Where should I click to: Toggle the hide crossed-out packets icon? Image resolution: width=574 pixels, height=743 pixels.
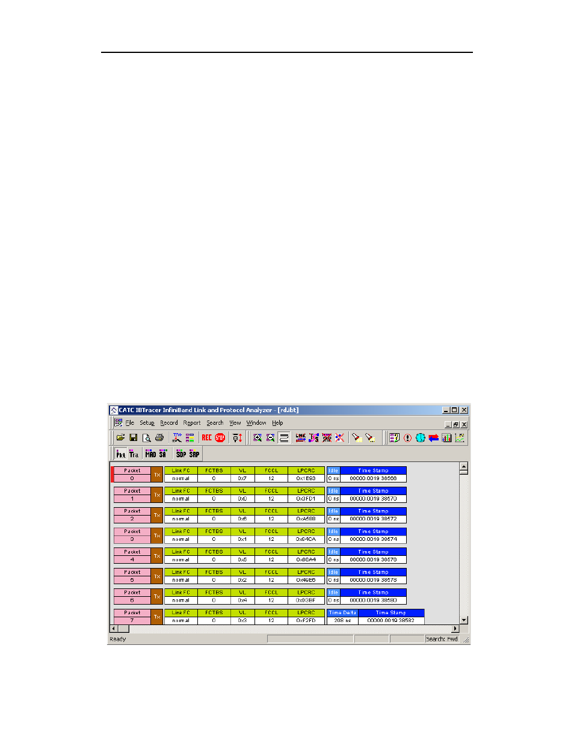coord(340,438)
